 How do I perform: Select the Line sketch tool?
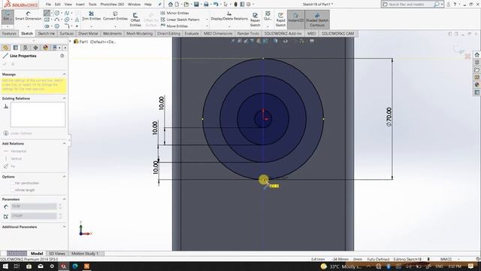coord(47,13)
